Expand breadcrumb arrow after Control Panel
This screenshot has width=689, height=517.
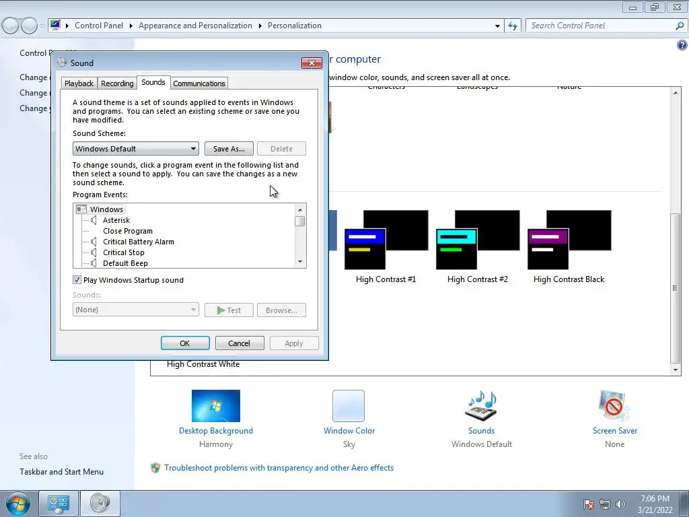pos(131,26)
